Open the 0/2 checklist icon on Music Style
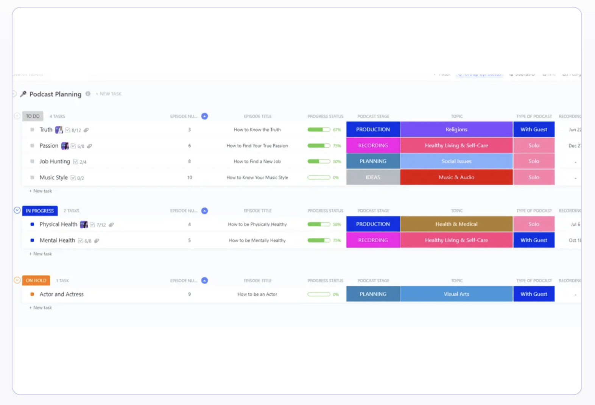 [x=73, y=178]
